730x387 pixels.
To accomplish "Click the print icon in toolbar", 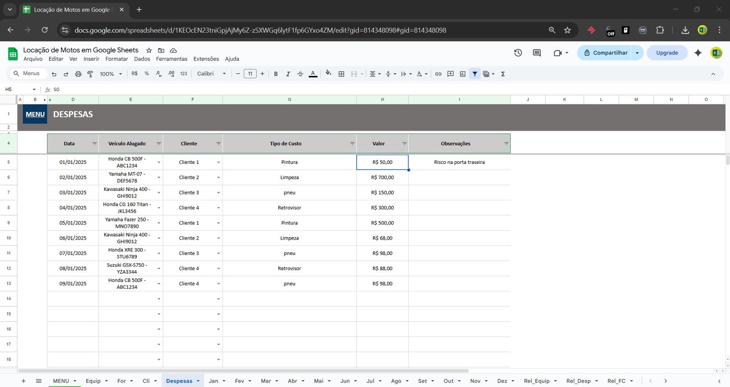I will pos(78,74).
